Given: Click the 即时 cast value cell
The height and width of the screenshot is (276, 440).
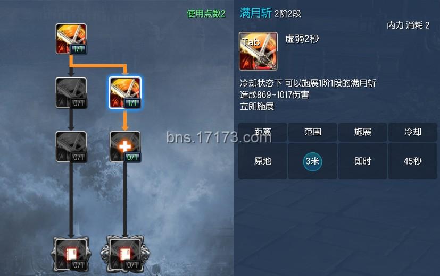Looking at the screenshot, I should (x=362, y=161).
